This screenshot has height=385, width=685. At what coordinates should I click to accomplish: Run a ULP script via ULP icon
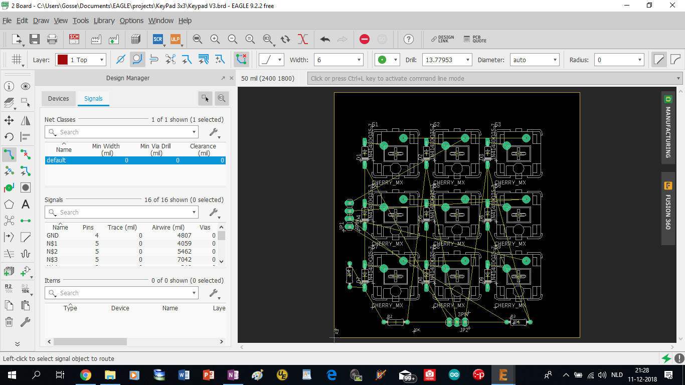click(x=175, y=39)
